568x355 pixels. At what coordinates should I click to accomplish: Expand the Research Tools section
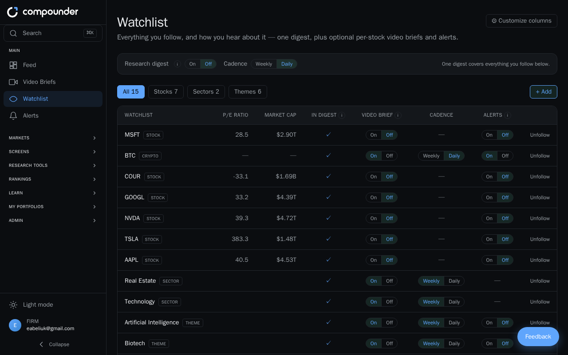[53, 166]
